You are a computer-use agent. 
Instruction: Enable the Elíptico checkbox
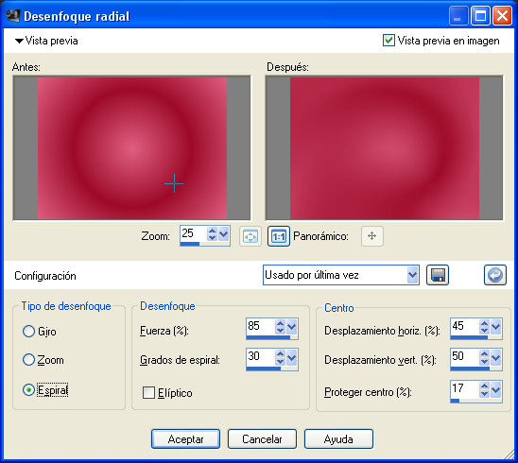click(x=148, y=393)
